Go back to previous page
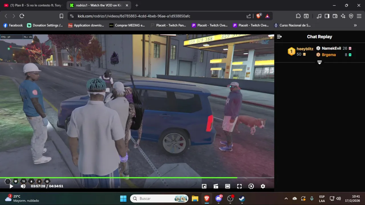 point(6,16)
